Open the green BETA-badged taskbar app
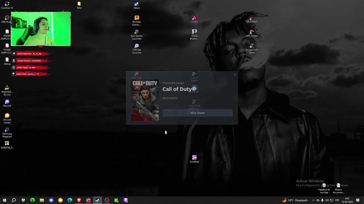The image size is (364, 204). point(32,200)
